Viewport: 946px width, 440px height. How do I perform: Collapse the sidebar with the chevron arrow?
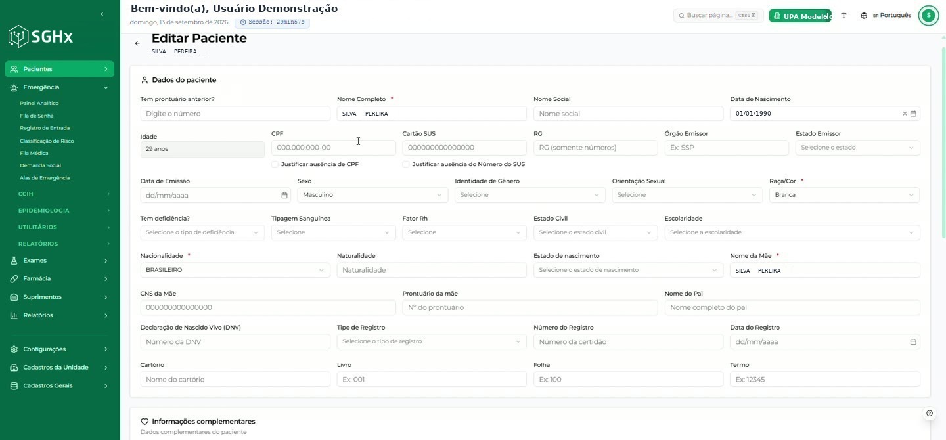(102, 14)
